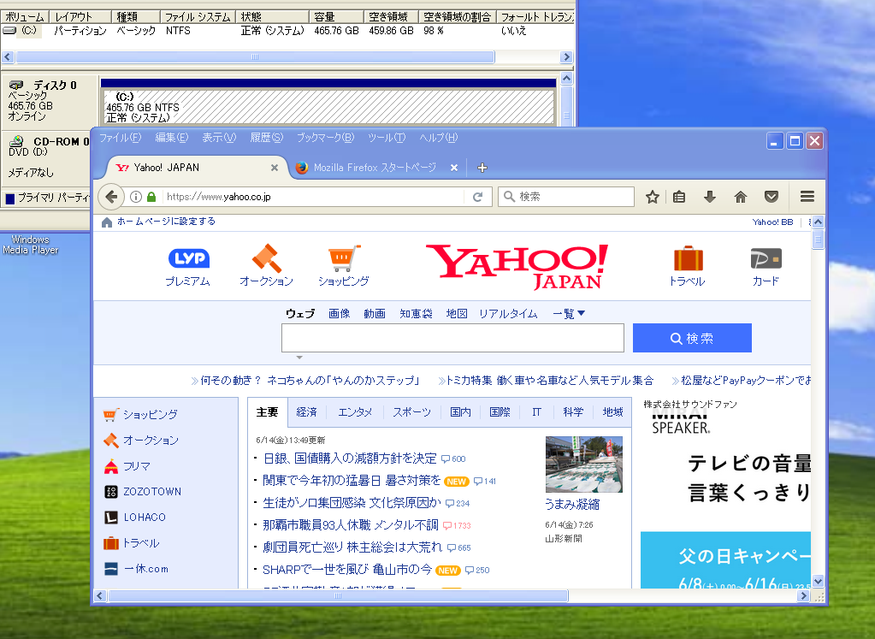875x639 pixels.
Task: Open ショッピング cart icon in header
Action: (344, 257)
